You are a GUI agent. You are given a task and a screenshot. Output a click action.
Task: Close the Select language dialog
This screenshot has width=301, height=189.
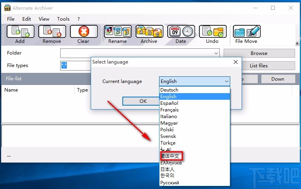tap(236, 62)
